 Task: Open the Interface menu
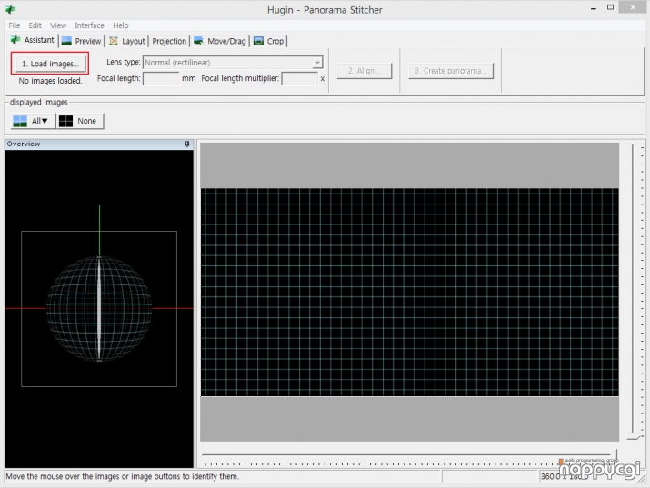[x=89, y=25]
